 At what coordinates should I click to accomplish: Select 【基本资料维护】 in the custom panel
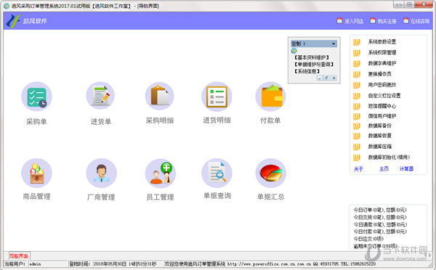coord(312,57)
